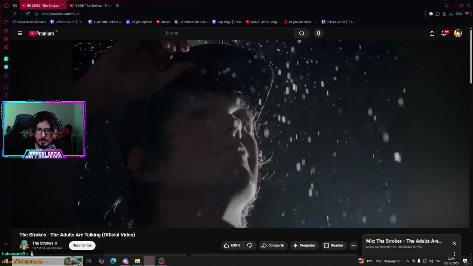Open the sidebar history clock icon
The height and width of the screenshot is (266, 473).
pos(6,95)
